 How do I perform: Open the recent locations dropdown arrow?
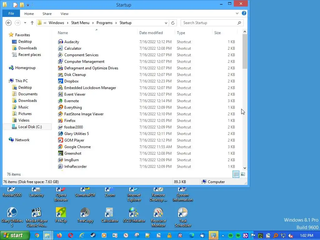tap(25, 23)
